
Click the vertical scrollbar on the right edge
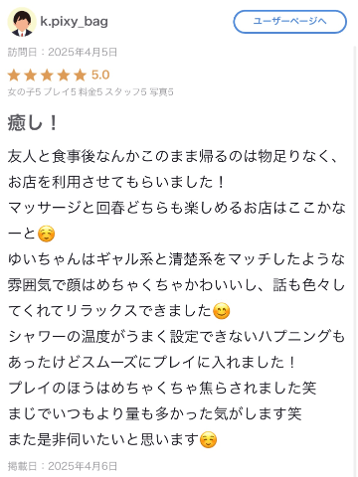355,261
